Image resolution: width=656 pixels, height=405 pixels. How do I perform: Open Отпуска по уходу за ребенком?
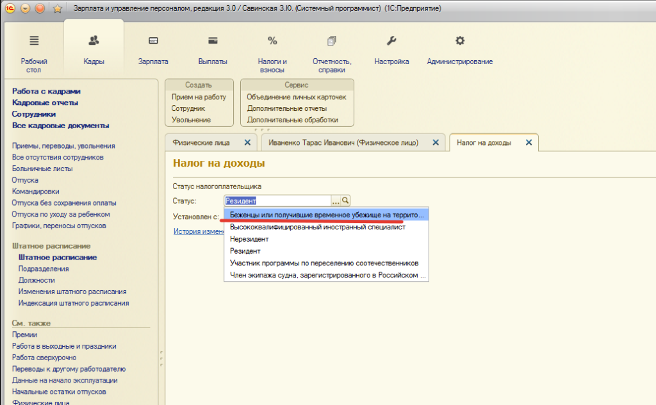coord(61,214)
